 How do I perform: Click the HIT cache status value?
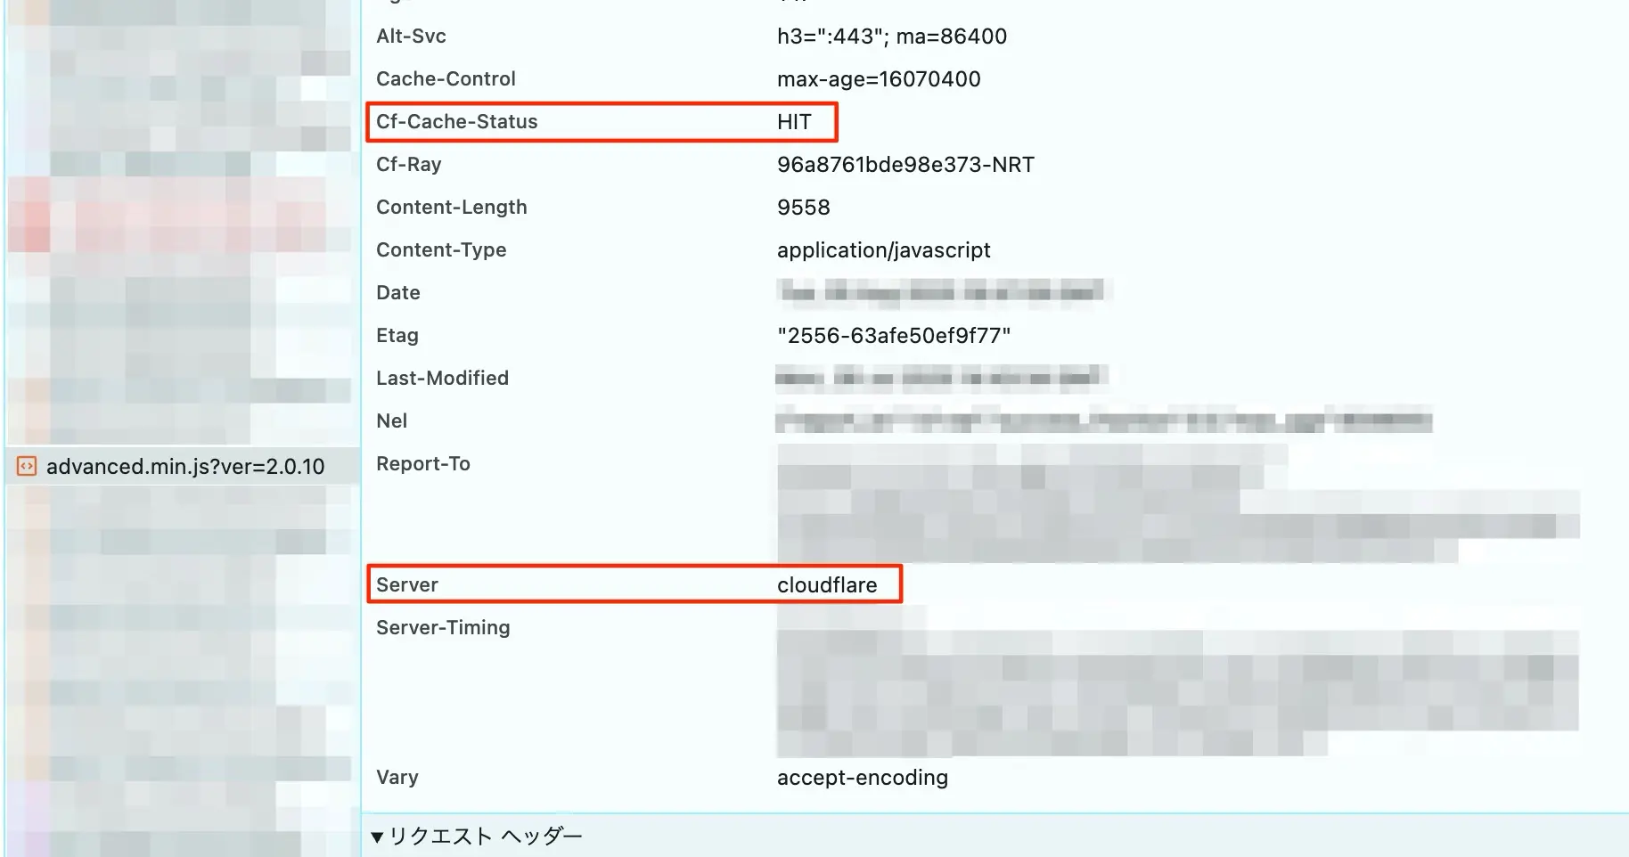coord(794,122)
